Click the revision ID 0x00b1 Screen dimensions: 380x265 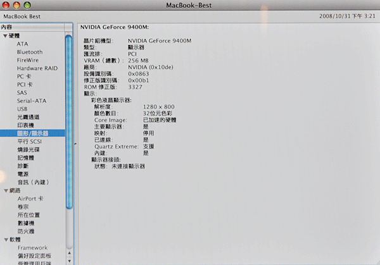pyautogui.click(x=138, y=80)
